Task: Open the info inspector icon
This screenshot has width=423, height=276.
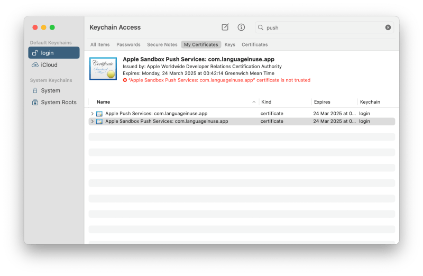Action: [241, 27]
